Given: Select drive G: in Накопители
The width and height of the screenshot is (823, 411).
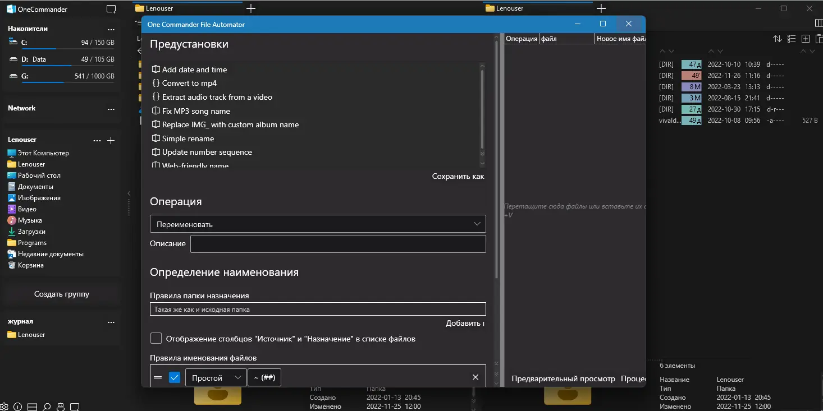Looking at the screenshot, I should click(62, 77).
